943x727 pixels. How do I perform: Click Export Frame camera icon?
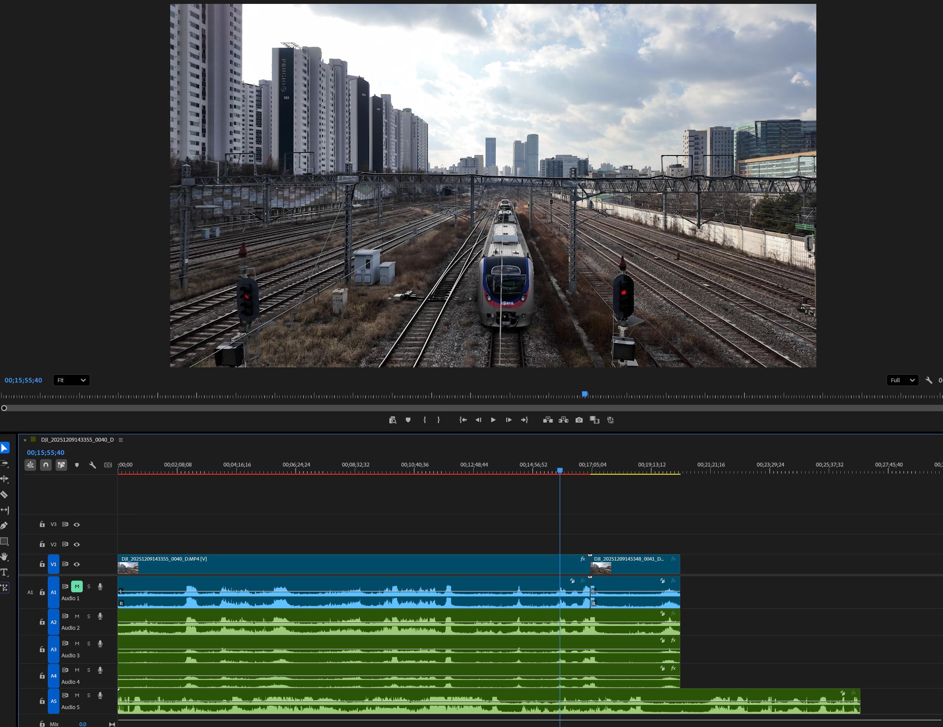point(579,420)
